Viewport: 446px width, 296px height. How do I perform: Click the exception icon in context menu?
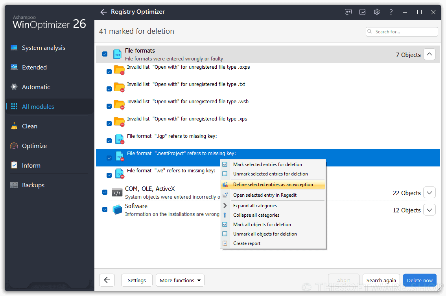tap(225, 185)
